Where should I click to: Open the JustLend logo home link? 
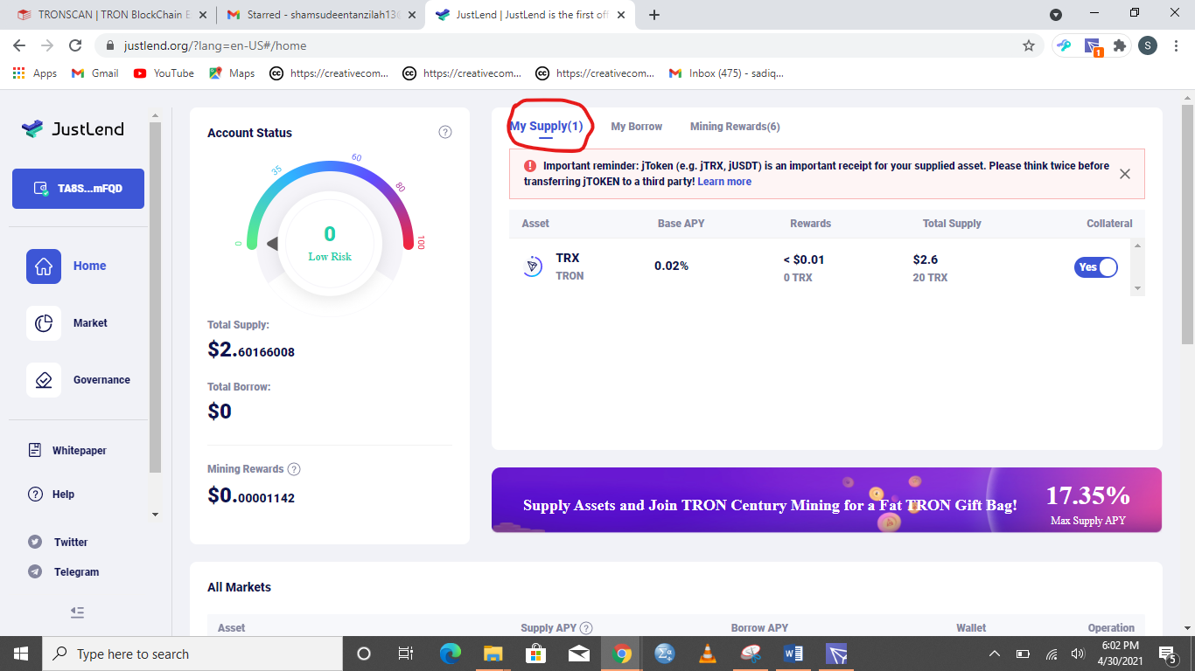tap(73, 129)
